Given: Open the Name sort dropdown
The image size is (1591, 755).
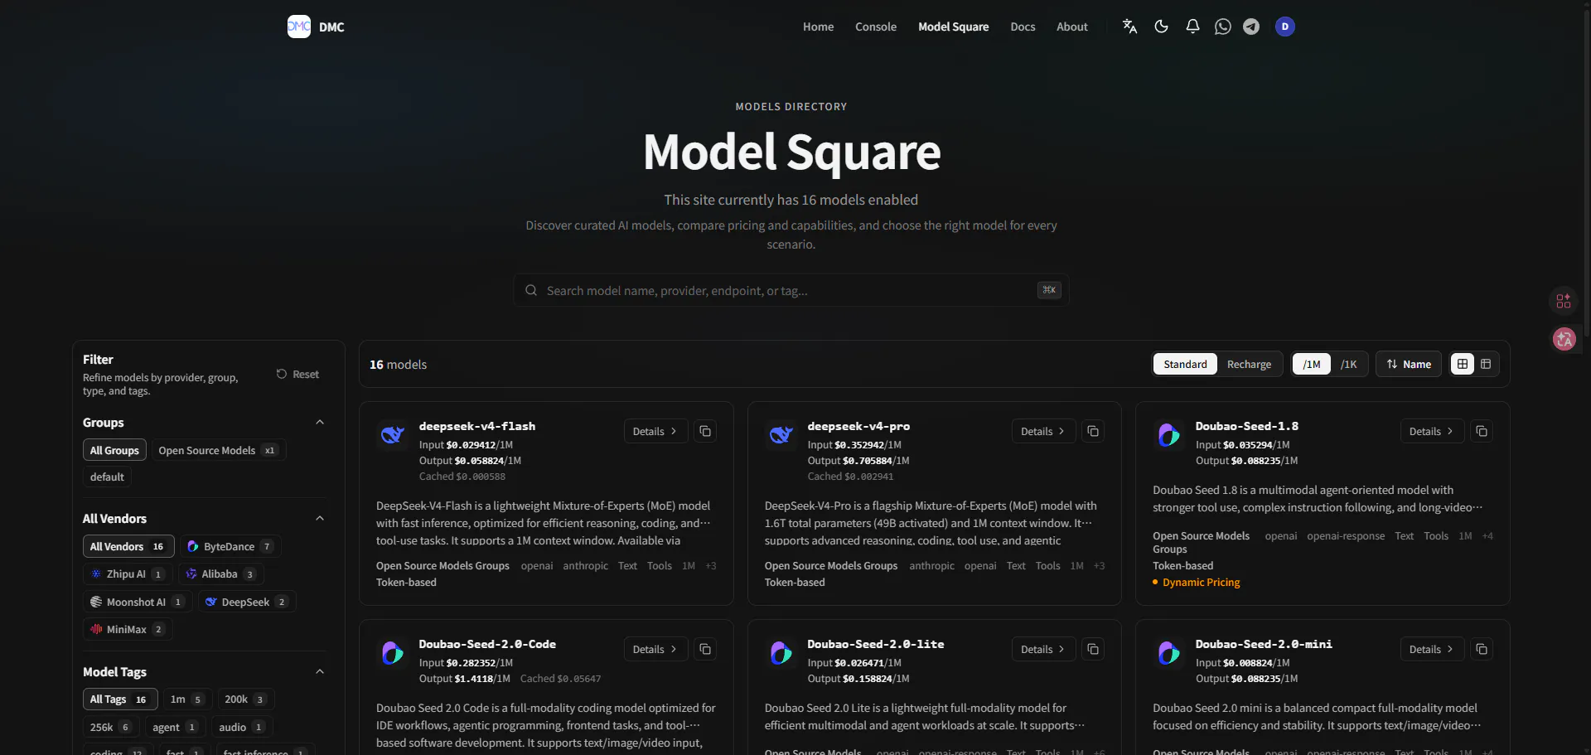Looking at the screenshot, I should pyautogui.click(x=1409, y=364).
